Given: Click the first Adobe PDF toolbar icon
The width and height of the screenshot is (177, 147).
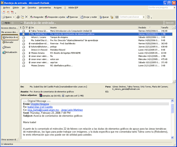Looking at the screenshot, I should click(4, 12).
